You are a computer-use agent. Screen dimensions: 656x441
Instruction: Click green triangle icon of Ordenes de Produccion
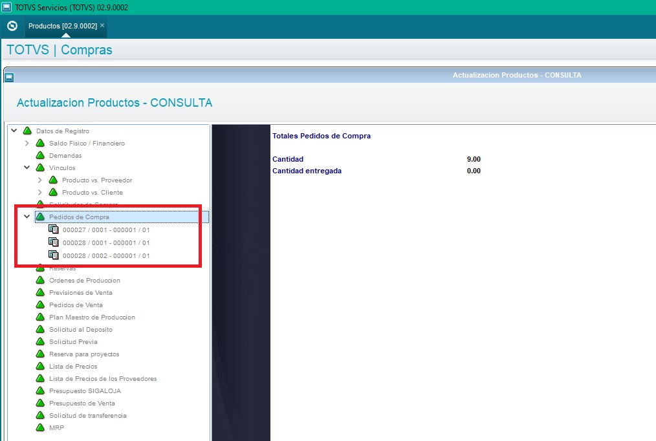coord(41,280)
